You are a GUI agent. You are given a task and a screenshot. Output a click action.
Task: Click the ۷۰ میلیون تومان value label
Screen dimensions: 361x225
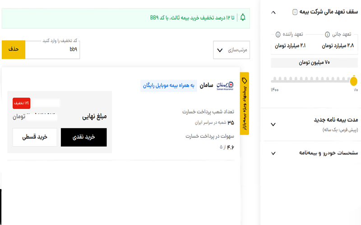[x=314, y=63]
